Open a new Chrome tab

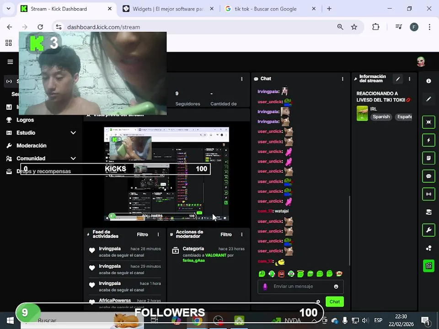329,9
